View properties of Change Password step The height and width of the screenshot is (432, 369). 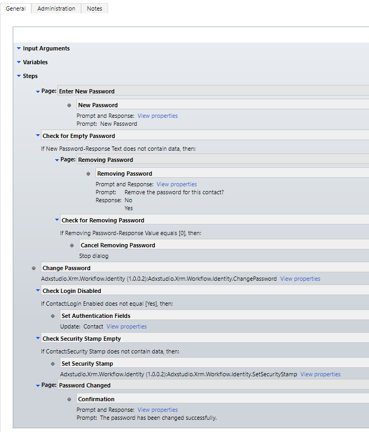click(300, 279)
